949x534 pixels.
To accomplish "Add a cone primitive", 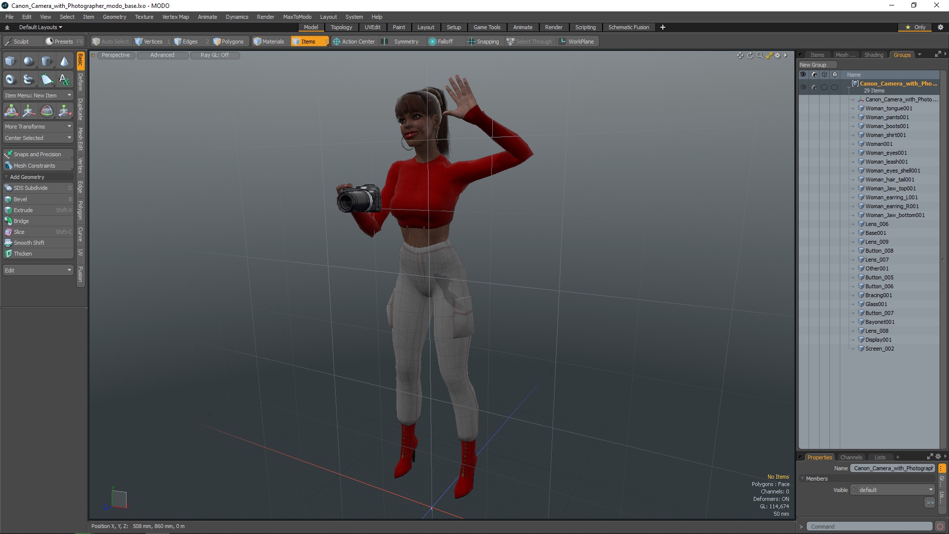I will 64,61.
